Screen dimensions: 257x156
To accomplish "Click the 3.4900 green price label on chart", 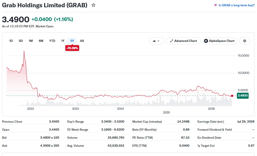I will point(243,96).
